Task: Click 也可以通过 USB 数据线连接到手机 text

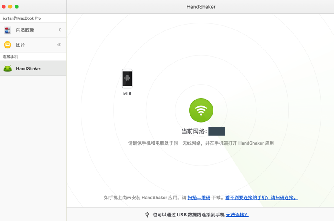Action: [189, 215]
